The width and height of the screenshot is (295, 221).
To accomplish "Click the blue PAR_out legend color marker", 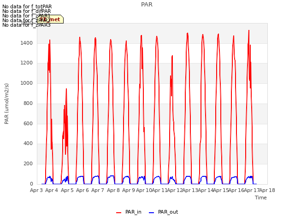I will pos(152,213).
